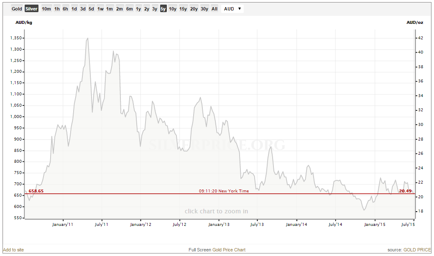
Task: Change range to 10y
Action: click(172, 9)
